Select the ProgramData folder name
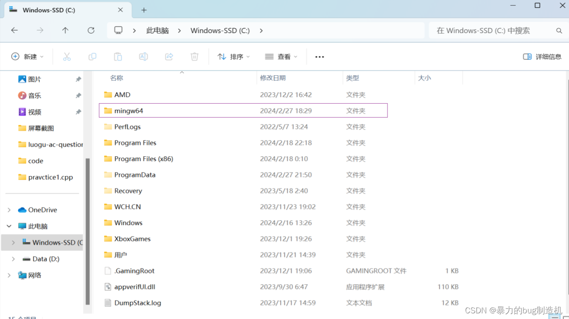This screenshot has height=319, width=569. 135,175
